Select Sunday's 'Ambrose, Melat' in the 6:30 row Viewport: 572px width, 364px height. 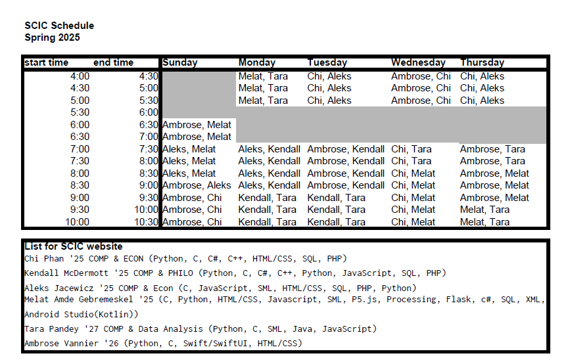pyautogui.click(x=197, y=137)
